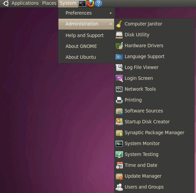Expand the Preferences submenu arrow
The height and width of the screenshot is (193, 196).
111,13
